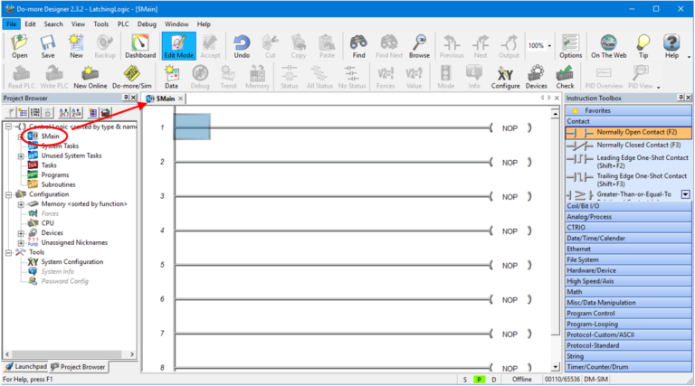
Task: Select $Main in the project tree
Action: coord(50,136)
